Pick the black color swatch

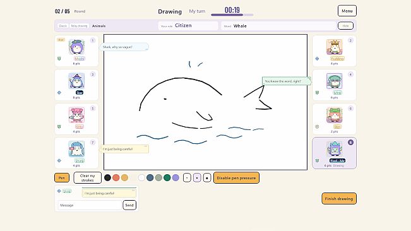(107, 178)
